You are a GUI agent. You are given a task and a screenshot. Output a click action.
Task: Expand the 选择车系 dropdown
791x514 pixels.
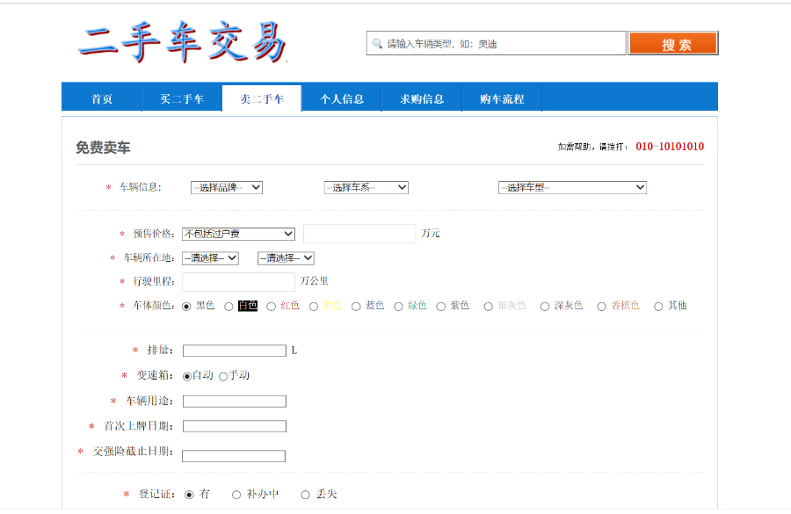coord(366,187)
